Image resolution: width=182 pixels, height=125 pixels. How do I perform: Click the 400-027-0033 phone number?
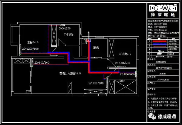coord(161,24)
